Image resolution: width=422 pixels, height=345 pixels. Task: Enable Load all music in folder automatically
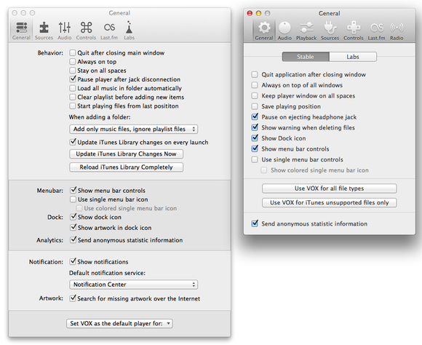tap(73, 88)
